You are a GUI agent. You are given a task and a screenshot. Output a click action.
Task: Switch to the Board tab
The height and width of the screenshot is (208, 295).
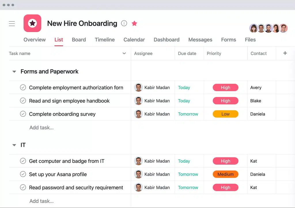click(79, 40)
